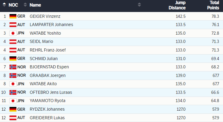Click Austria flag beside LAMPARTER Johannes
This screenshot has width=223, height=122.
pyautogui.click(x=13, y=25)
